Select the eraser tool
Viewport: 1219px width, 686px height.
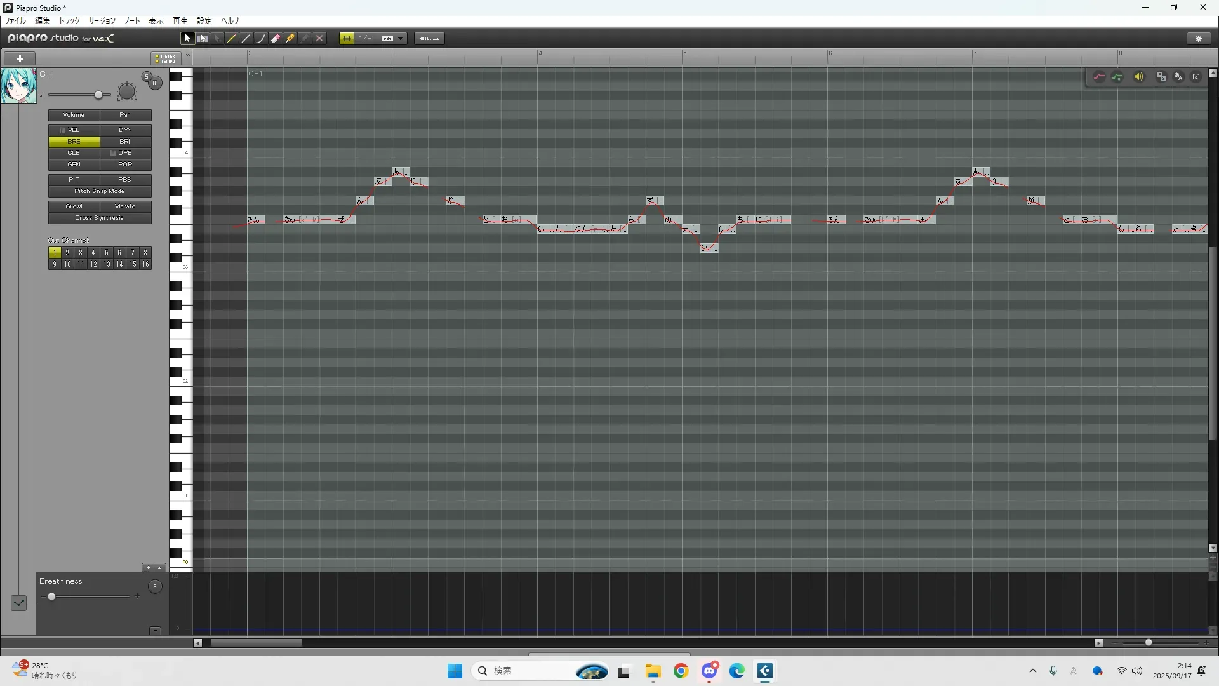[x=276, y=39]
